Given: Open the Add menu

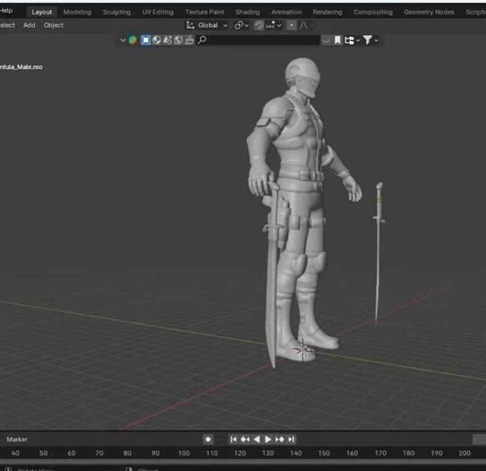Looking at the screenshot, I should (29, 25).
